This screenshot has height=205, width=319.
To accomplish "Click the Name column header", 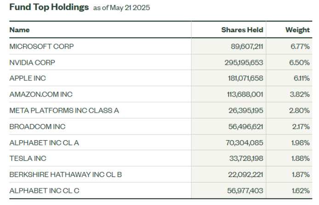I will point(19,30).
